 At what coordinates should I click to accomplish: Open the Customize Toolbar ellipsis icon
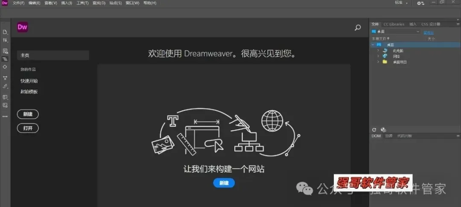[5, 116]
